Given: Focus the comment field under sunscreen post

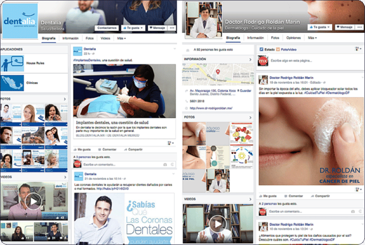Looking at the screenshot, I should pyautogui.click(x=315, y=211).
